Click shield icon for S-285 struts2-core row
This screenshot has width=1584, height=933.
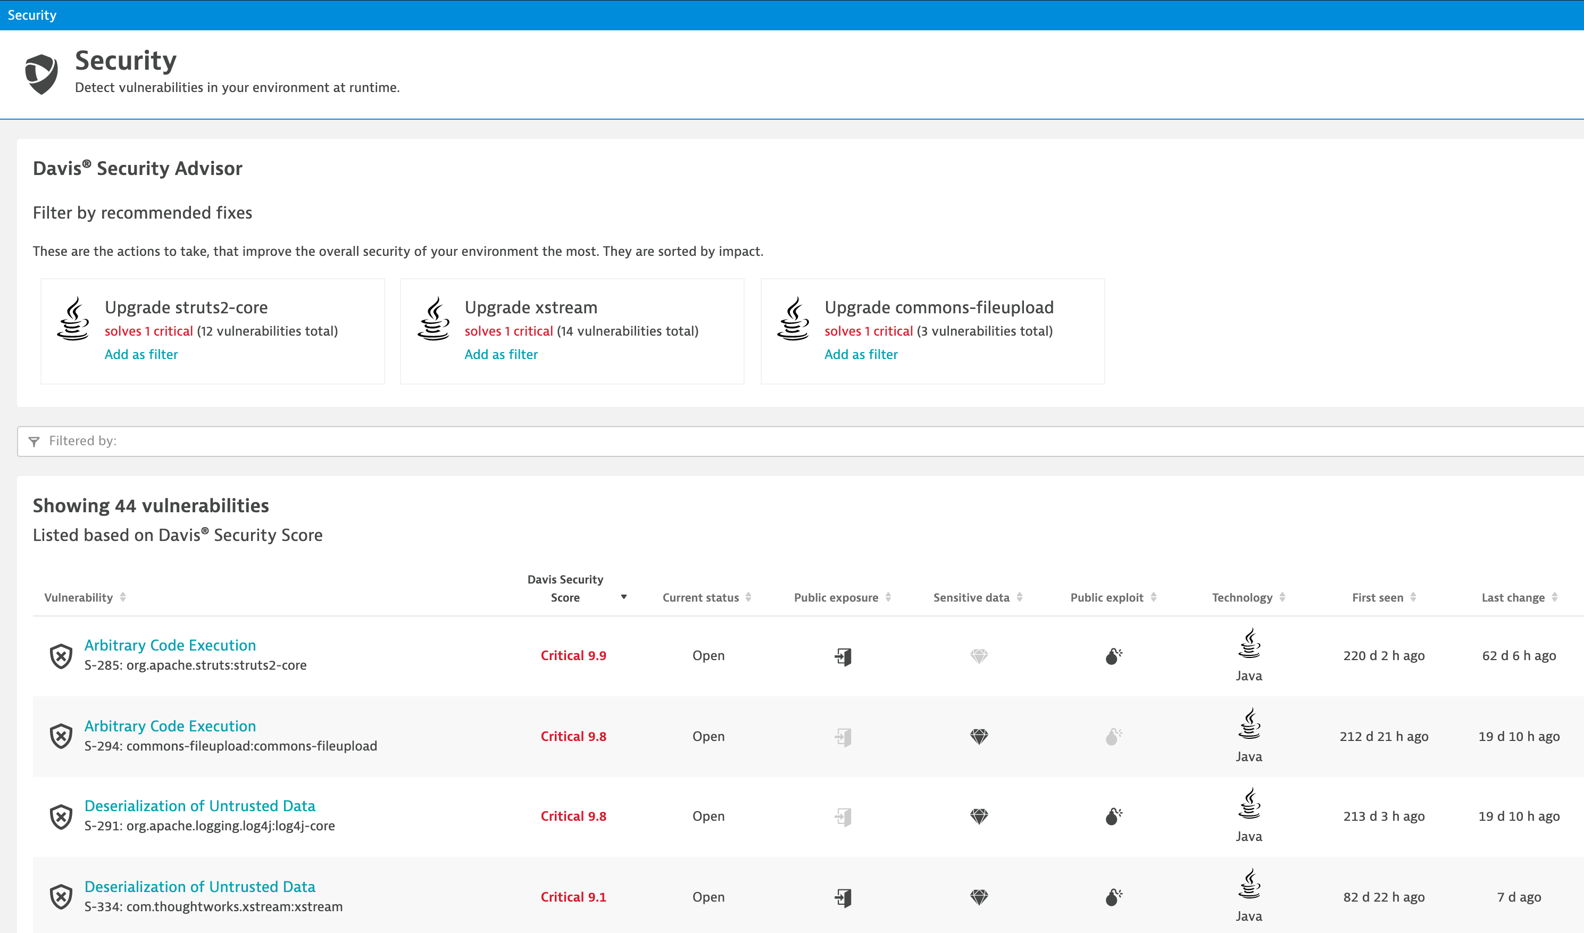coord(61,656)
